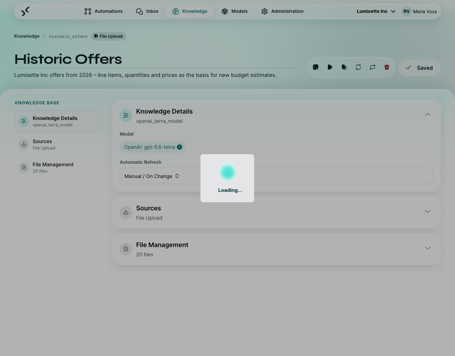Select File Management in the sidebar

coord(58,167)
